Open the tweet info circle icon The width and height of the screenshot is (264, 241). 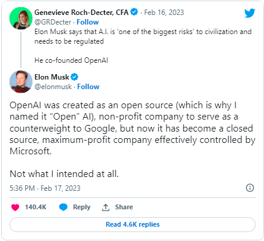pyautogui.click(x=250, y=188)
